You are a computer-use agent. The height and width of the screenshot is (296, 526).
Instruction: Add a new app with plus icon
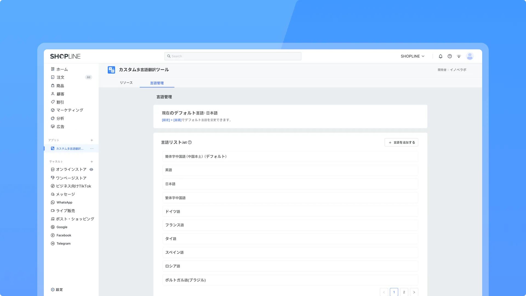tap(92, 140)
